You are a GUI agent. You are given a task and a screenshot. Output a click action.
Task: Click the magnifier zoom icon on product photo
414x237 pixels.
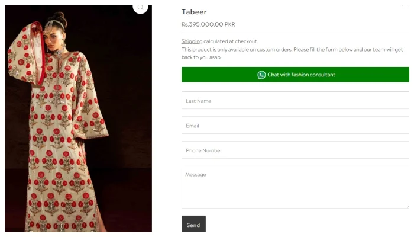[140, 8]
